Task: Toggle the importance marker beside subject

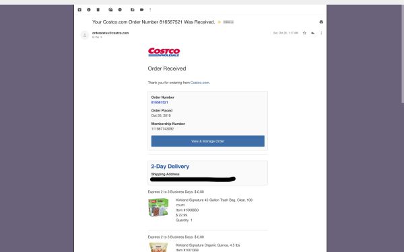Action: point(220,22)
